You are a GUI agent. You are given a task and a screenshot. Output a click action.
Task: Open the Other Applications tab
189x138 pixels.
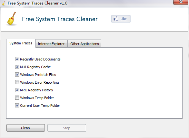click(x=85, y=44)
